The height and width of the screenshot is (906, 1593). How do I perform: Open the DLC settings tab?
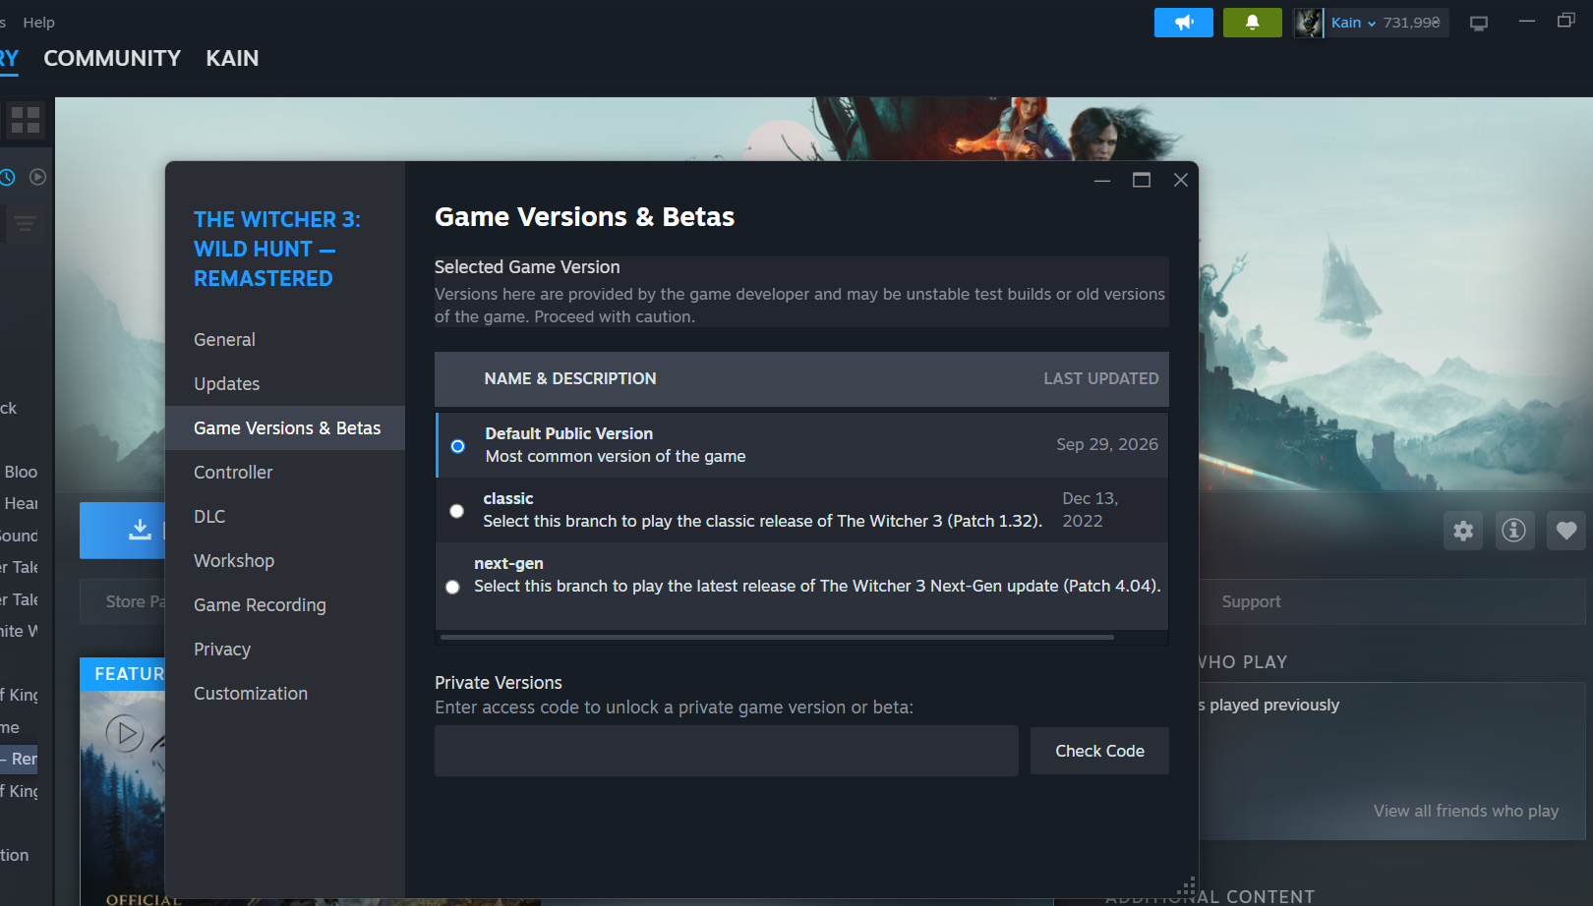[285, 517]
